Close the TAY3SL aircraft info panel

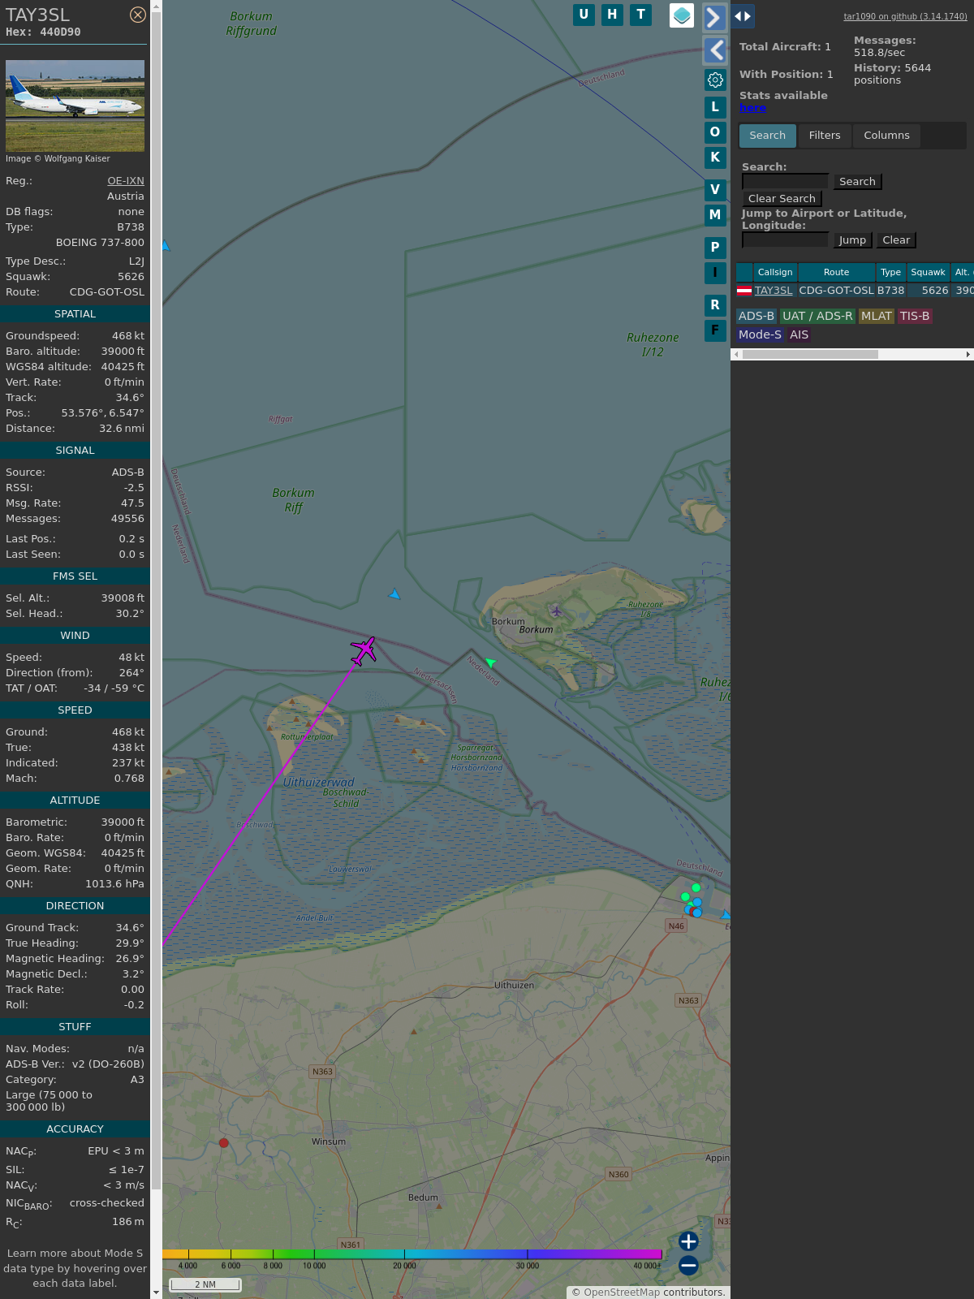coord(138,15)
